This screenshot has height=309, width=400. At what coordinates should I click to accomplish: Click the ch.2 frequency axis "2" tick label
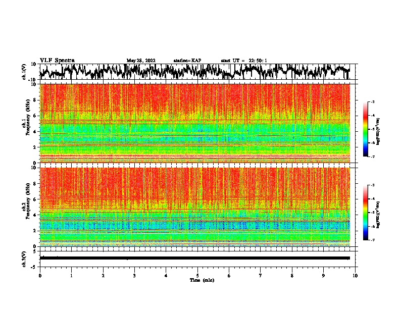35,231
